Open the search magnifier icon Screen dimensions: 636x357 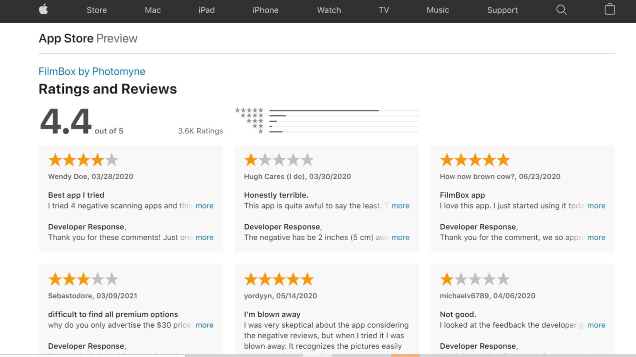(x=561, y=10)
